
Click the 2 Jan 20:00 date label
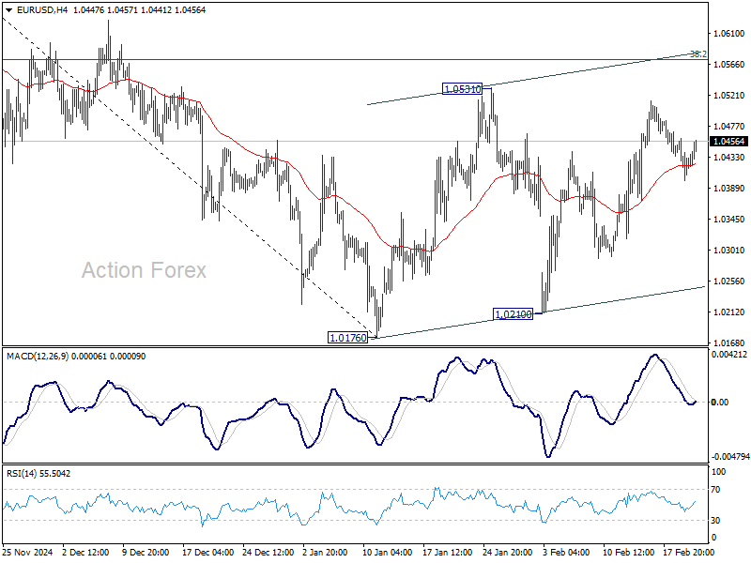pos(325,552)
